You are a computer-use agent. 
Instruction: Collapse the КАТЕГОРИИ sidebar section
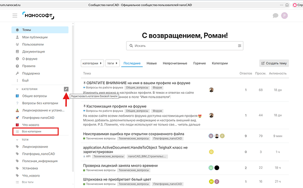[x=18, y=89]
